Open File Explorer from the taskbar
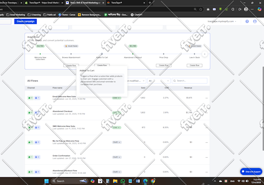 click(115, 181)
